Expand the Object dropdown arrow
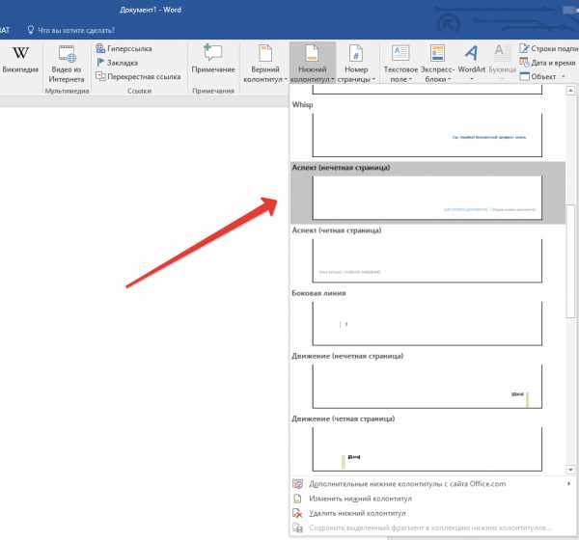 click(564, 77)
